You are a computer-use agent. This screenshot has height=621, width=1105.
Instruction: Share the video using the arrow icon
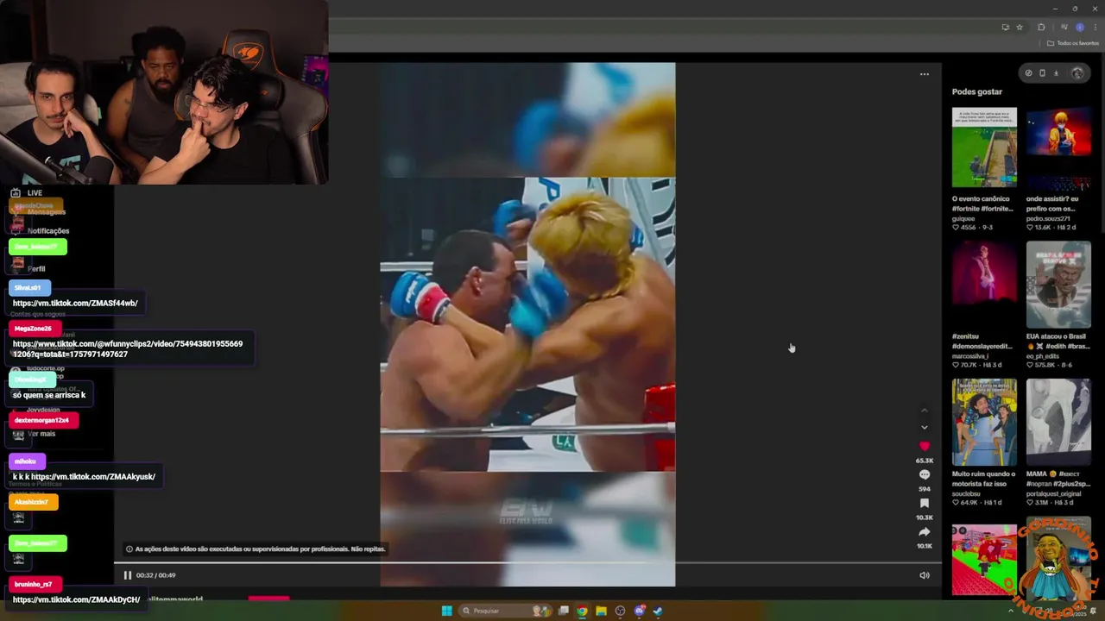924,531
